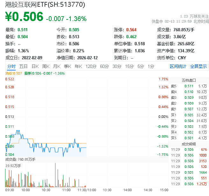Switch to 60分 interval chart
Screen dimensions: 209x196
[x=104, y=66]
